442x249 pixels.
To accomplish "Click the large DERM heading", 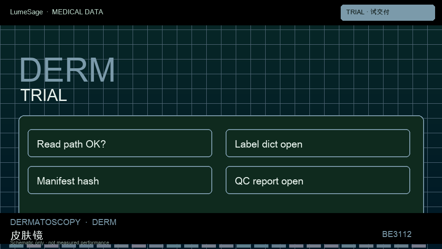I will point(67,70).
